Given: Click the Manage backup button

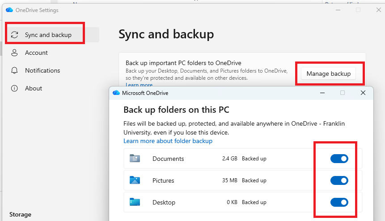Looking at the screenshot, I should click(x=329, y=74).
